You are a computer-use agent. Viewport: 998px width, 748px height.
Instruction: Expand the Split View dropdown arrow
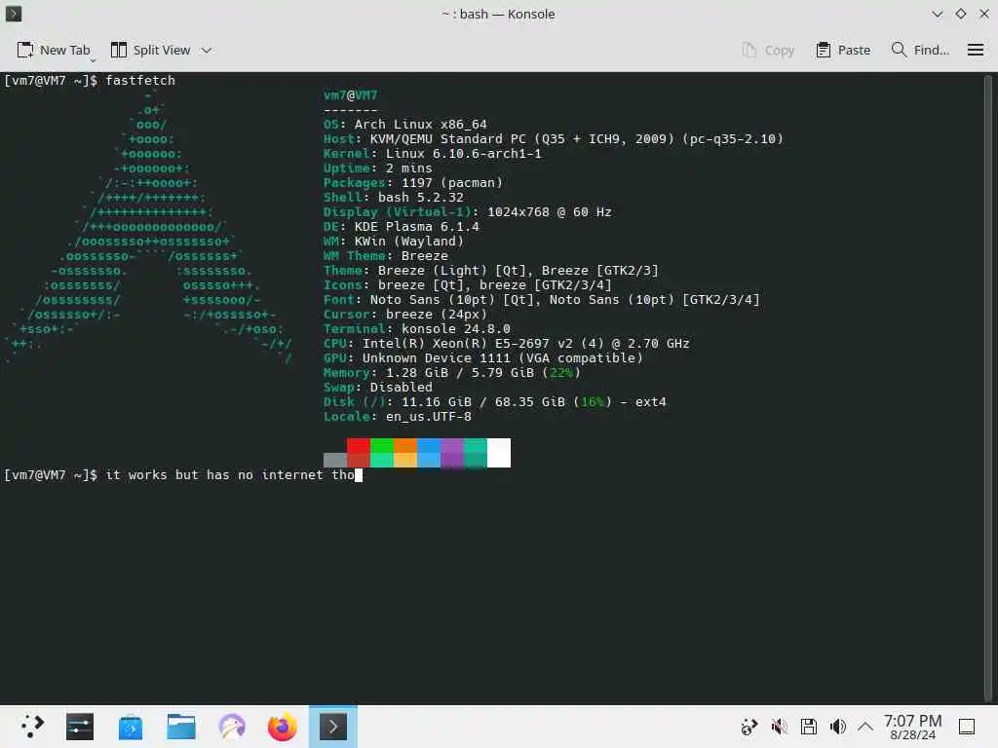(x=207, y=51)
